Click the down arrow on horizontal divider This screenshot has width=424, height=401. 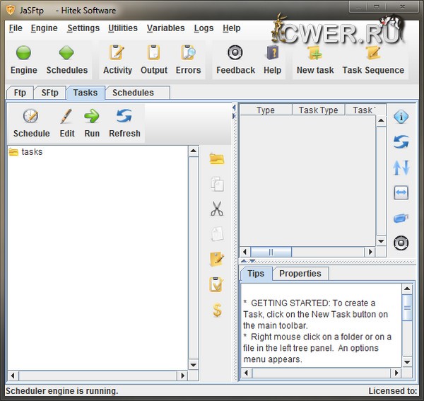pos(252,262)
